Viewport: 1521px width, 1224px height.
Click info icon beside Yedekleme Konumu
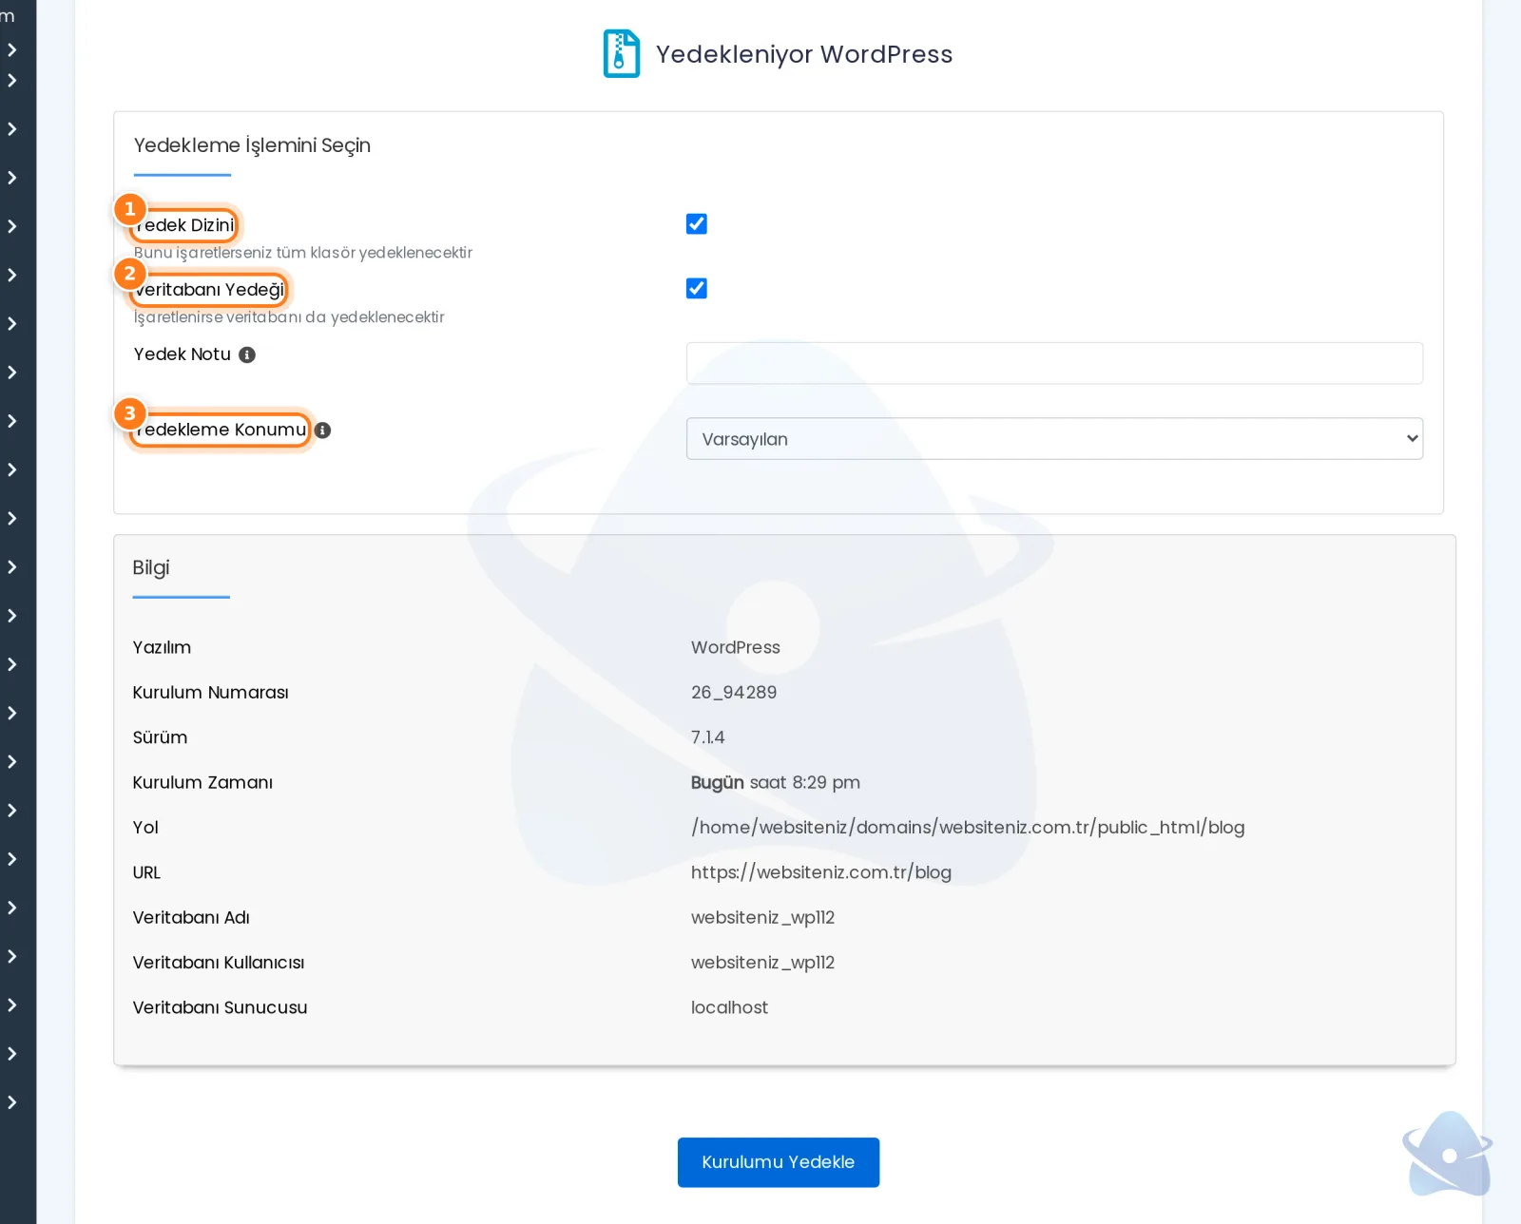323,430
